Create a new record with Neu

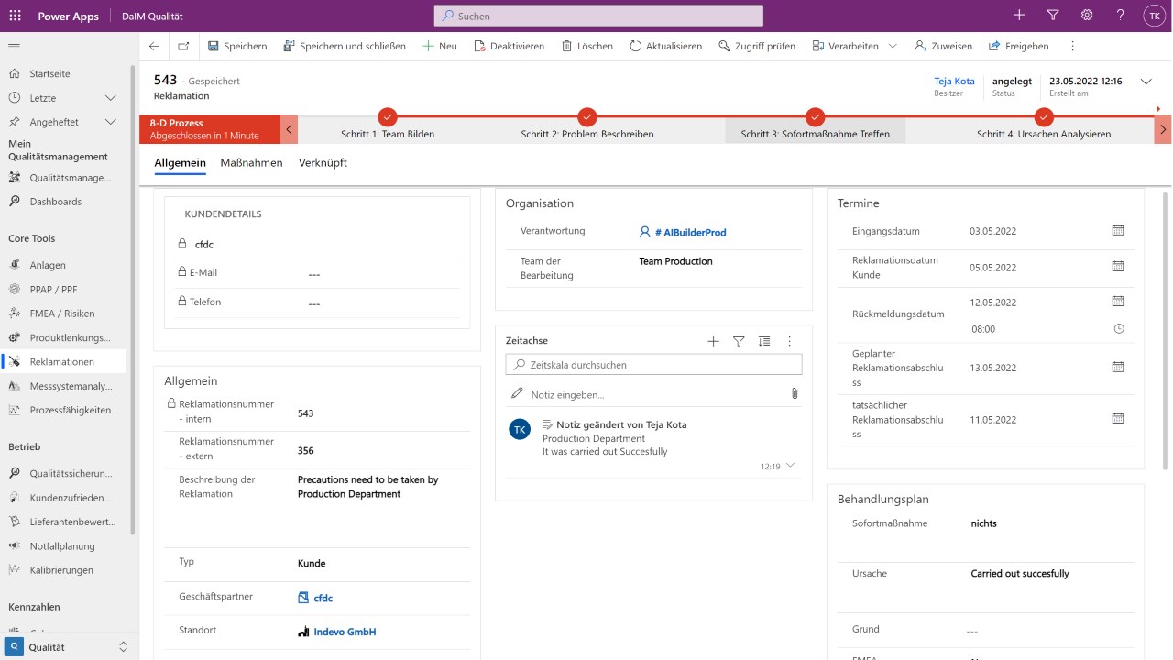click(x=439, y=46)
